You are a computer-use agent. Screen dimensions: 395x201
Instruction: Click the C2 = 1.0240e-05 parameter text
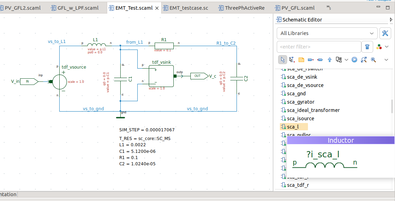tap(137, 164)
